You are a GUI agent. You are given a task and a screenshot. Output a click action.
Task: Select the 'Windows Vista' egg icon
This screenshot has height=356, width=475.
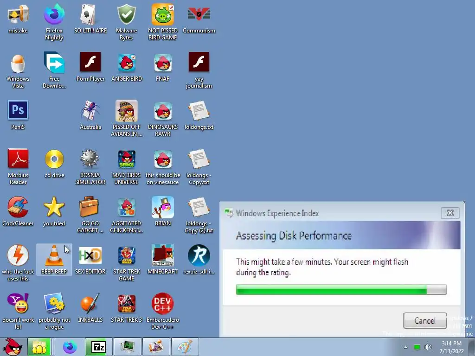tap(18, 70)
